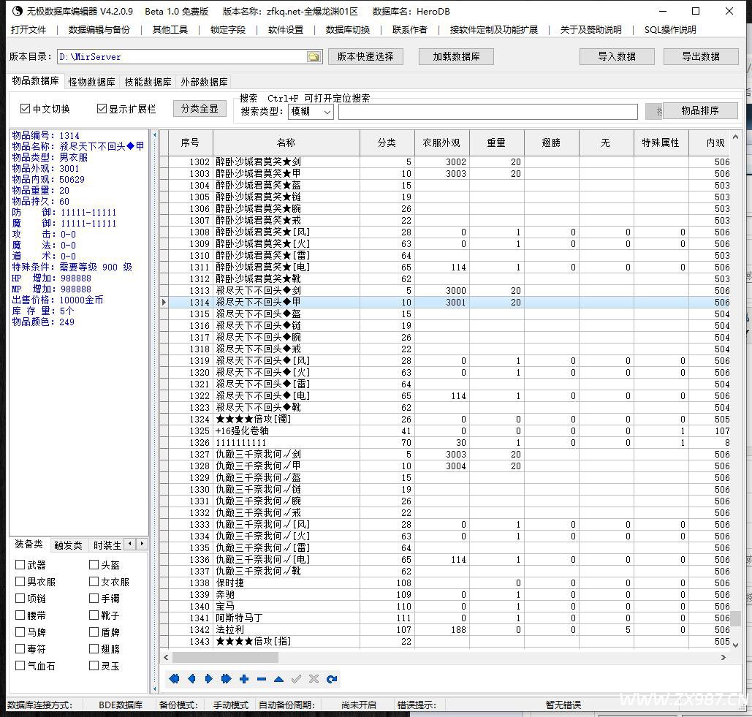Click the 加载数据库 button

[x=456, y=56]
